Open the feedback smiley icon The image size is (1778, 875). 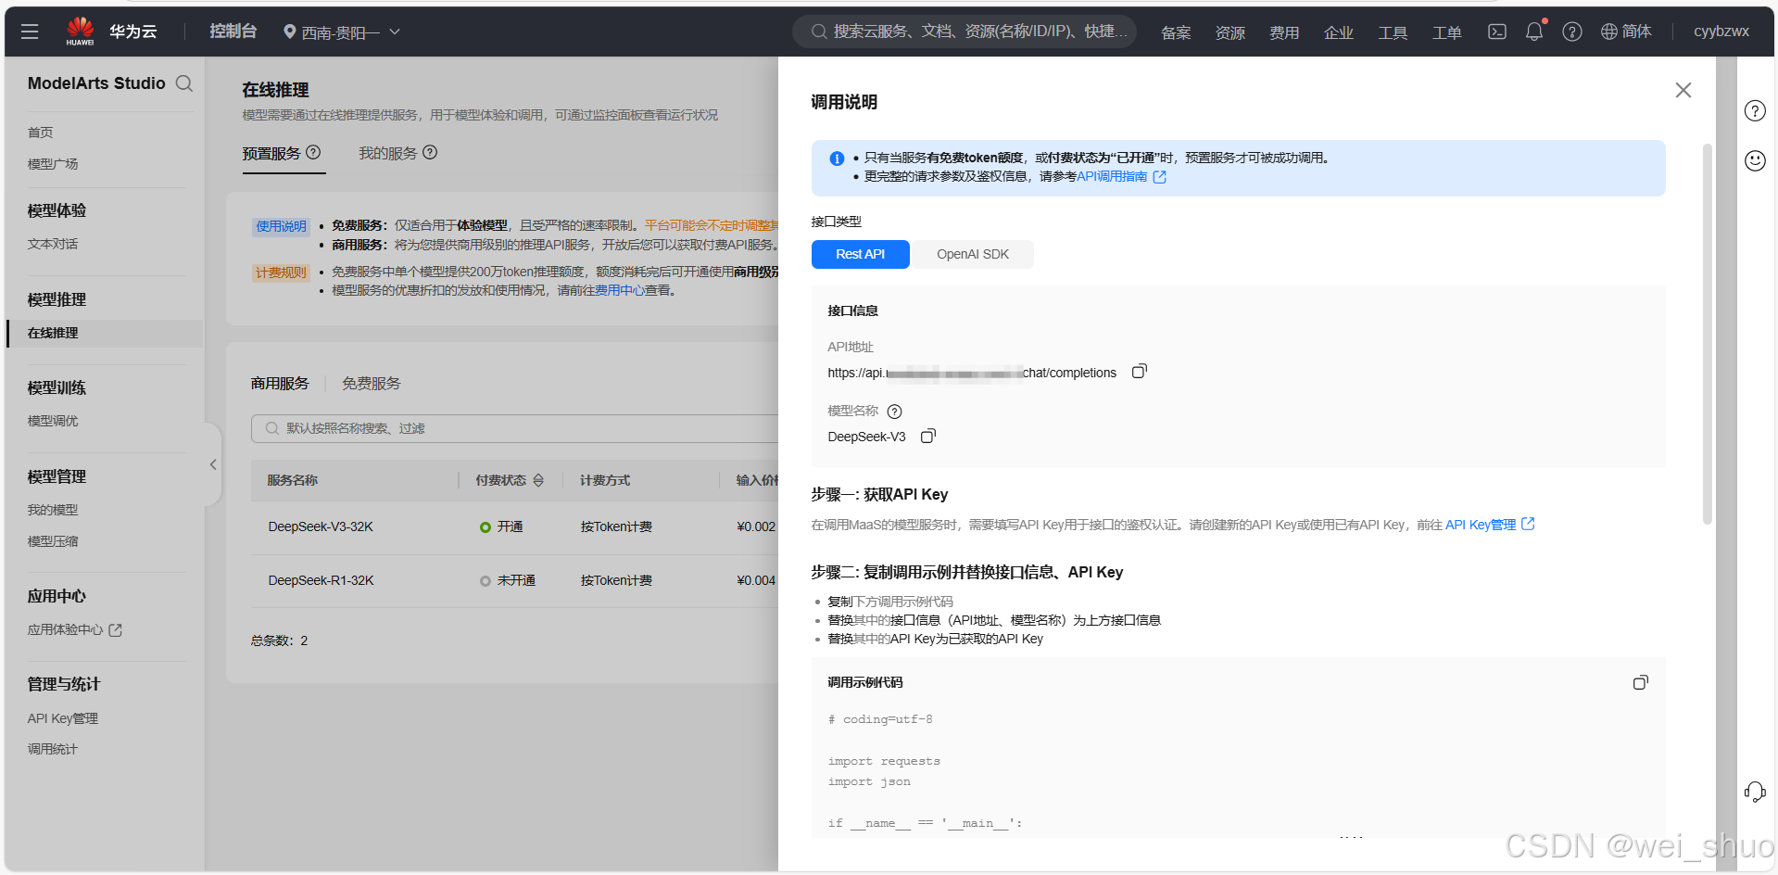pyautogui.click(x=1755, y=160)
